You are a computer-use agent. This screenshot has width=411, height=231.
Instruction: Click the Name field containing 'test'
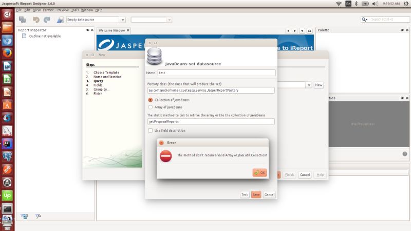(x=216, y=73)
